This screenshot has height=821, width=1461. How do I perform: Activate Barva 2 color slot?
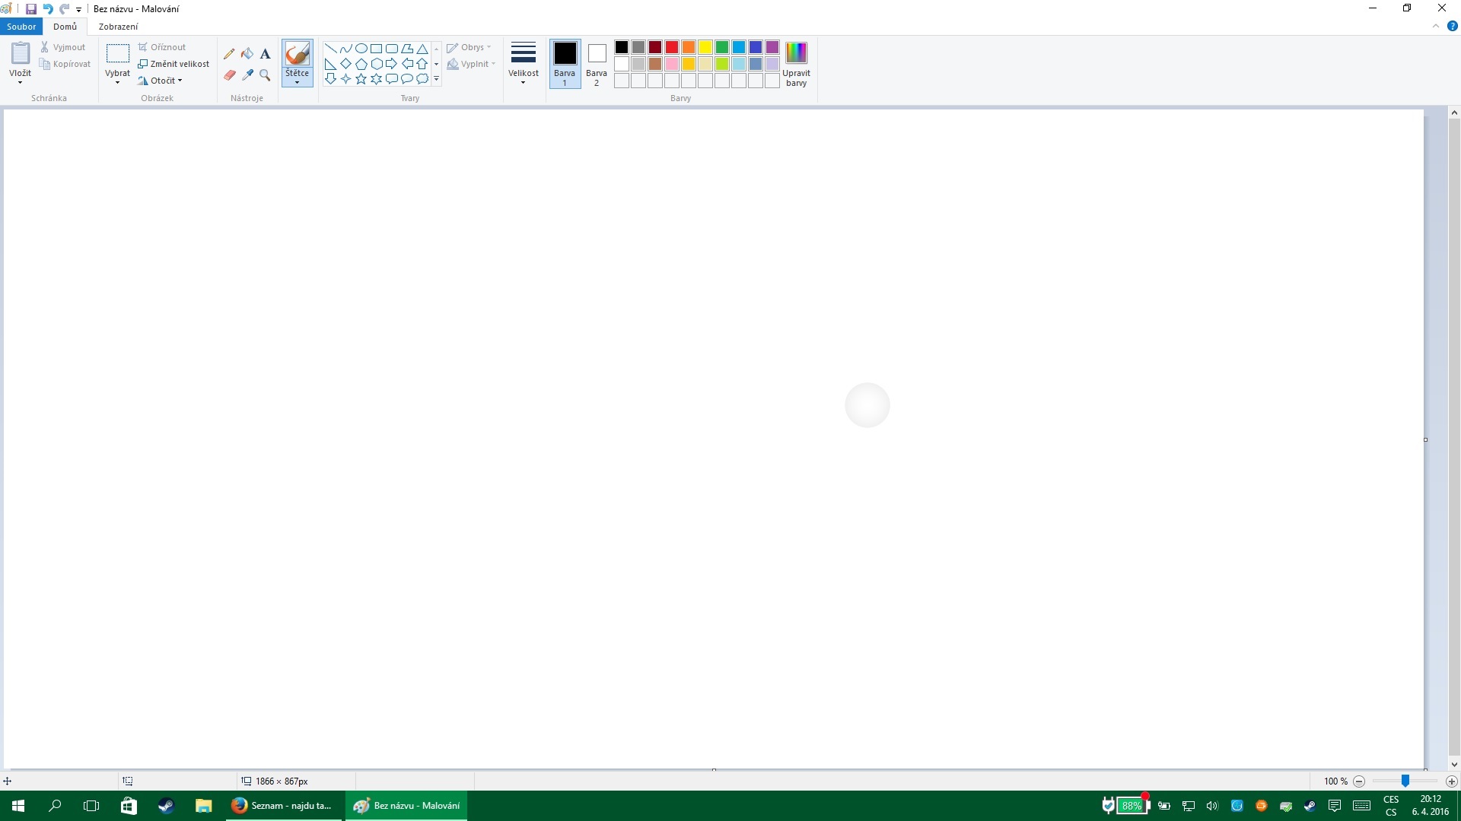[x=597, y=63]
